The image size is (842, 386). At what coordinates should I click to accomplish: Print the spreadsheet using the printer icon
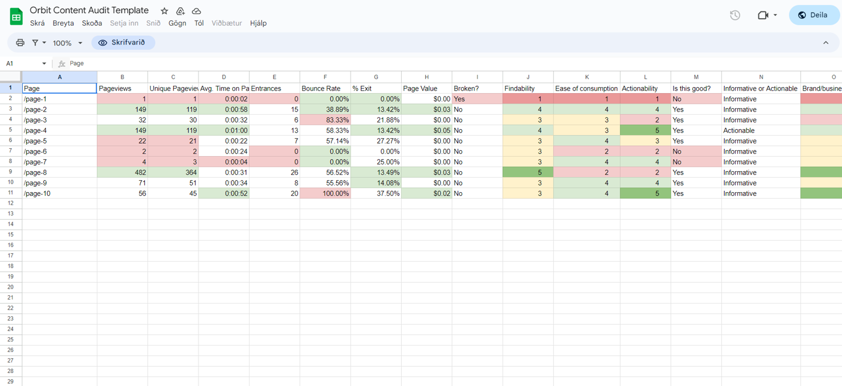click(20, 43)
